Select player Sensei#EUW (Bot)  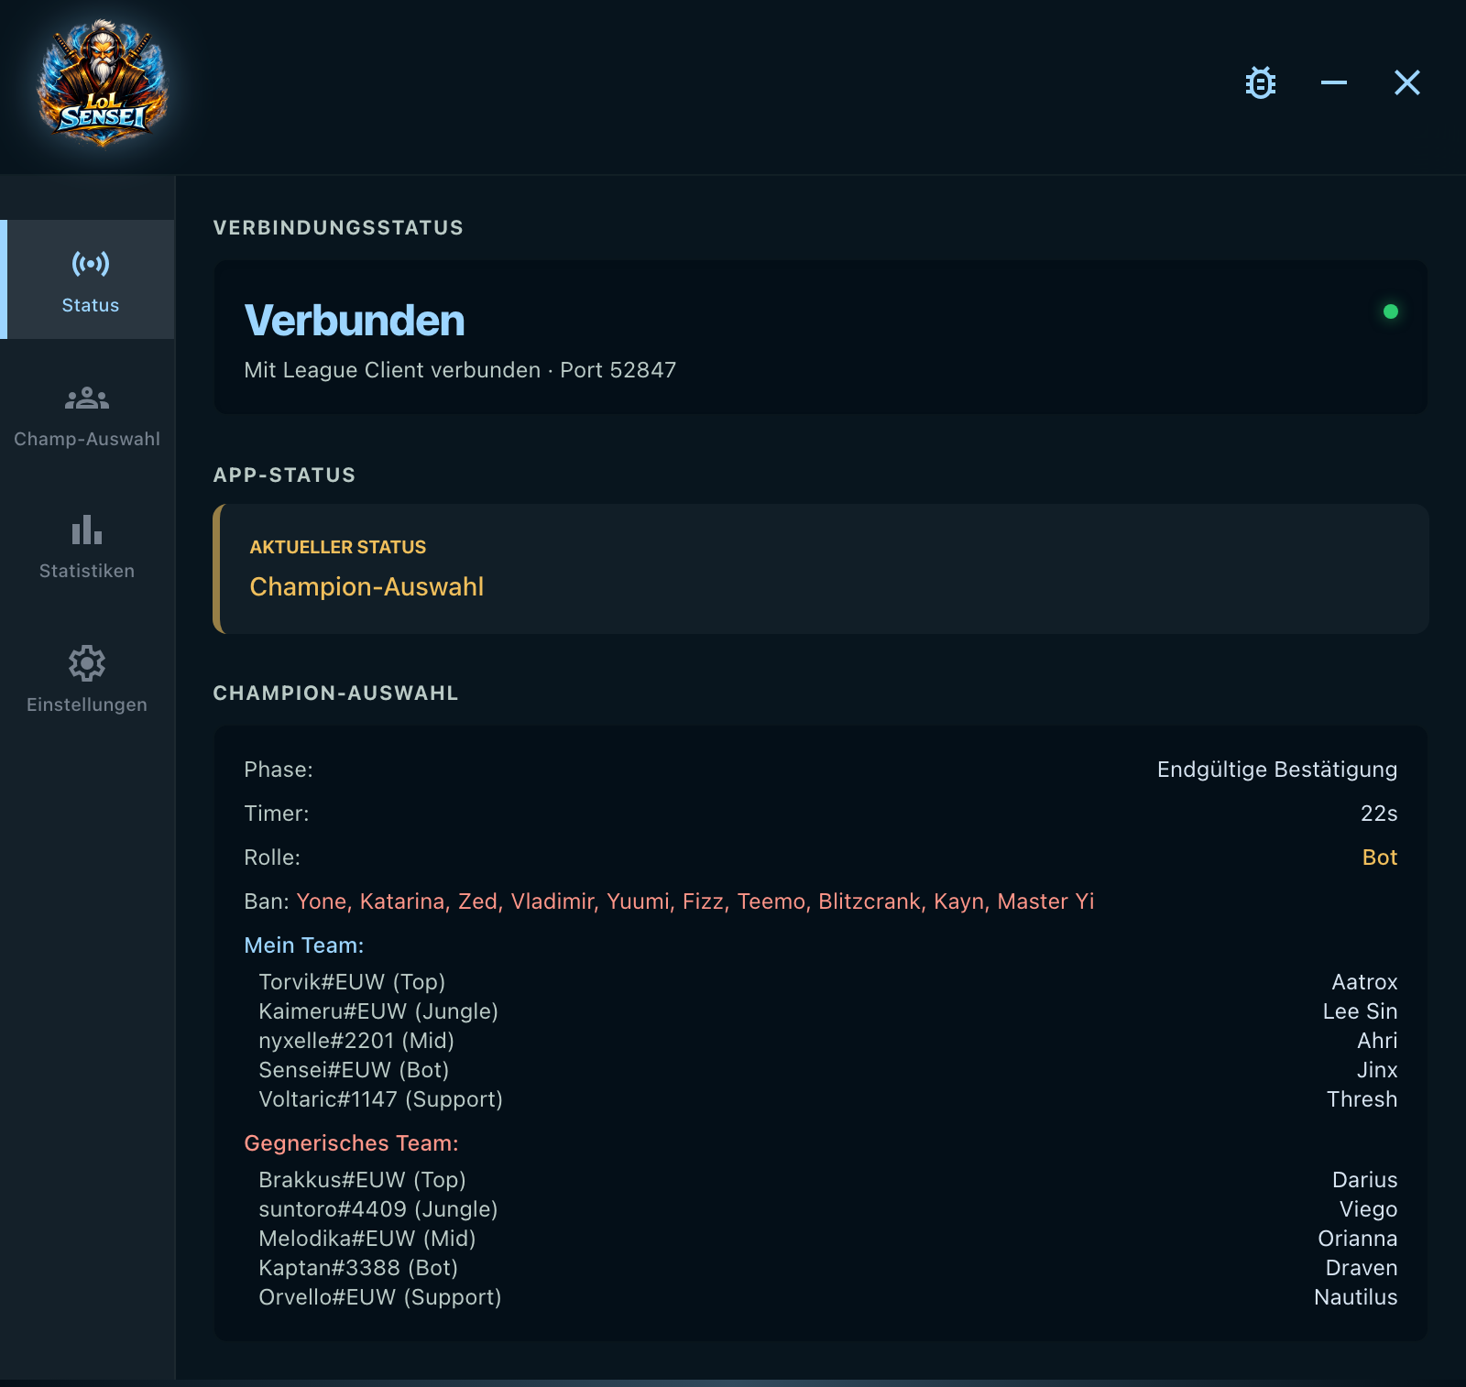pyautogui.click(x=354, y=1070)
